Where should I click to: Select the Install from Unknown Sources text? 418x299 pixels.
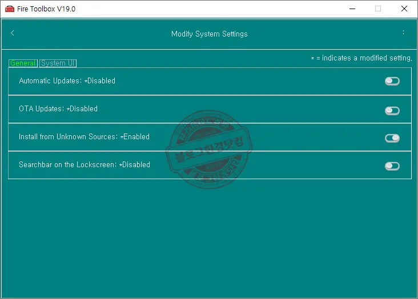point(85,137)
